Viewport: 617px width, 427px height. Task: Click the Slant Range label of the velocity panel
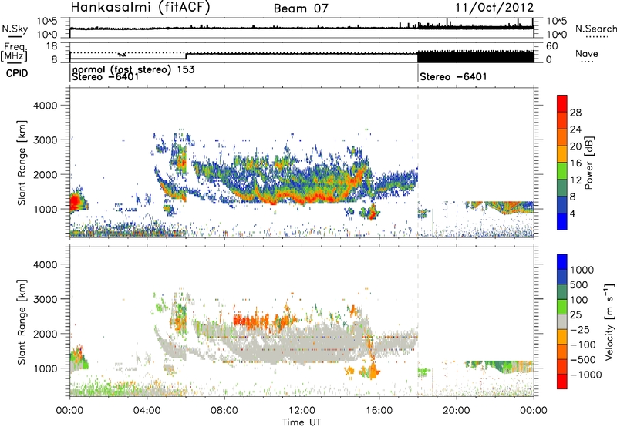[x=22, y=322]
